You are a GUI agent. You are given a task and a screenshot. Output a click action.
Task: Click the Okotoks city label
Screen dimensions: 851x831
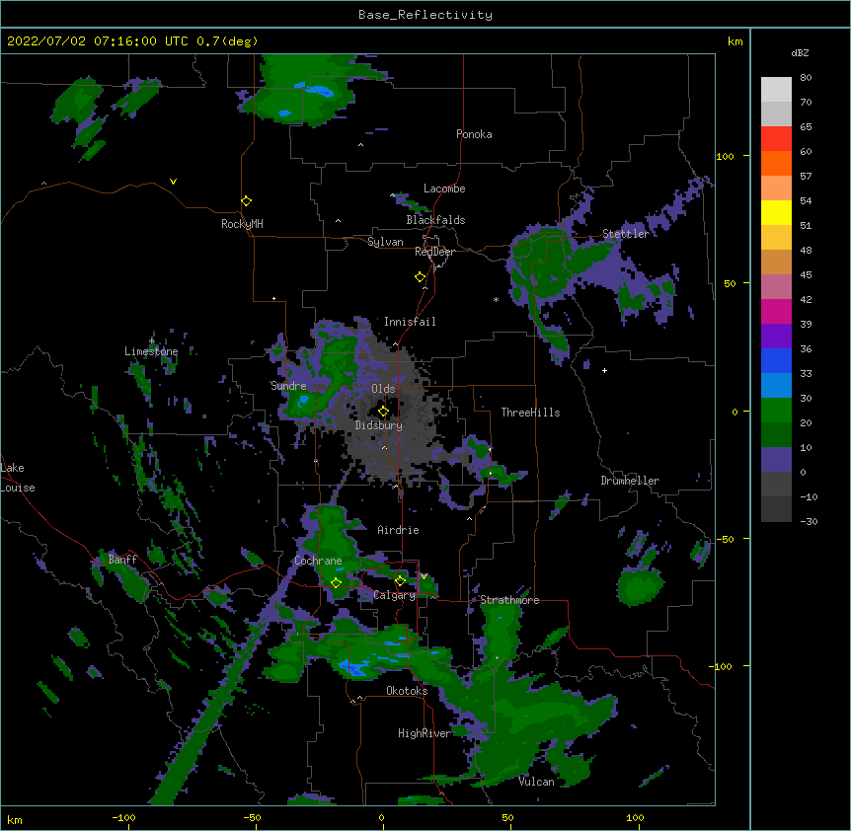(407, 691)
